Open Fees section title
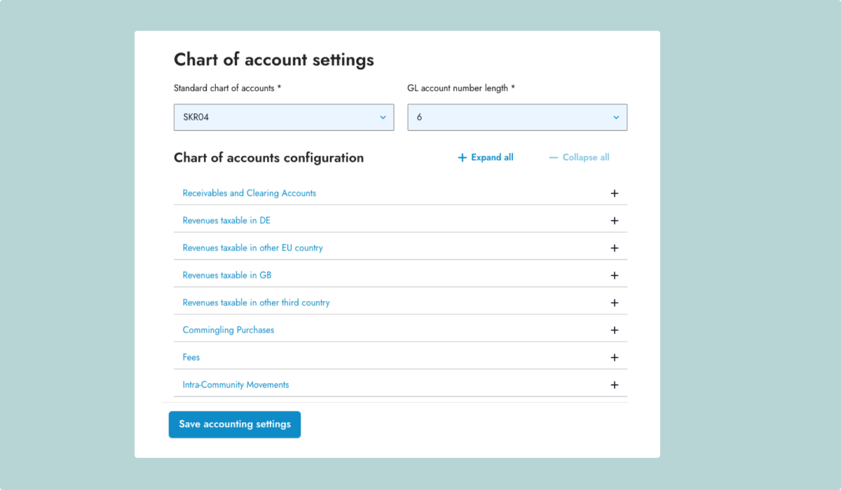Viewport: 841px width, 490px height. point(191,357)
